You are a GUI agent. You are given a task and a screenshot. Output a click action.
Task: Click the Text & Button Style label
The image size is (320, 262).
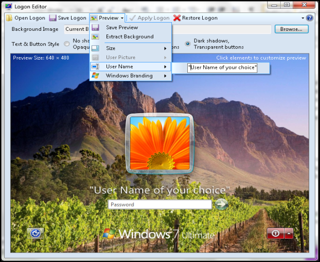click(x=35, y=44)
